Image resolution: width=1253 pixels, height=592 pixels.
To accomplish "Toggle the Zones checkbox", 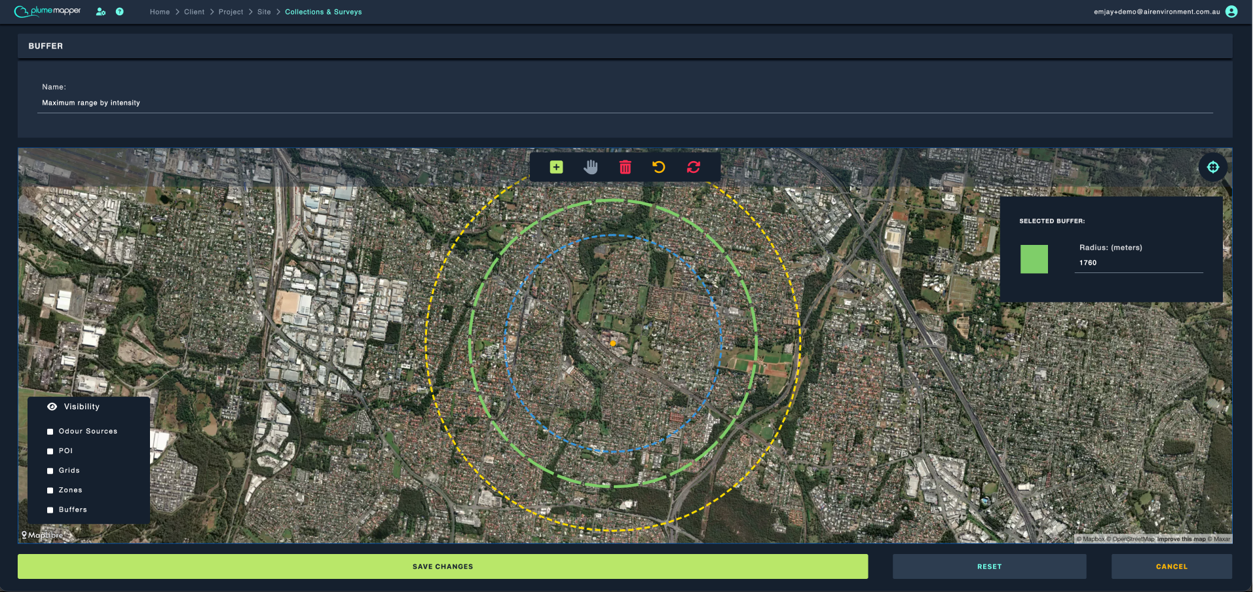I will point(50,490).
